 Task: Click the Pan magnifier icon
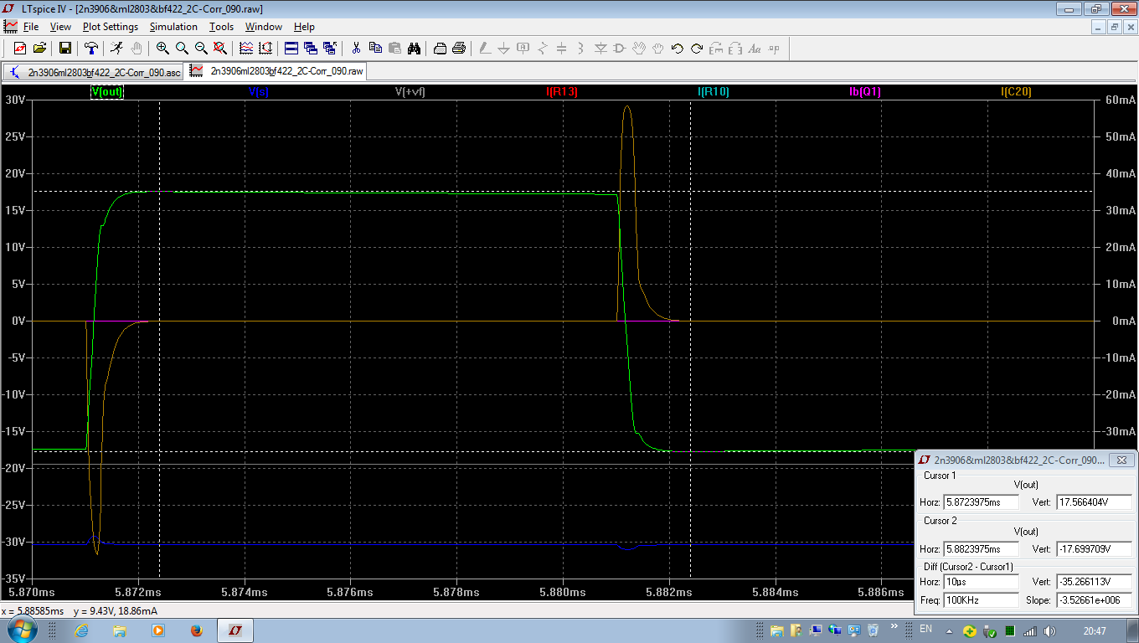182,49
